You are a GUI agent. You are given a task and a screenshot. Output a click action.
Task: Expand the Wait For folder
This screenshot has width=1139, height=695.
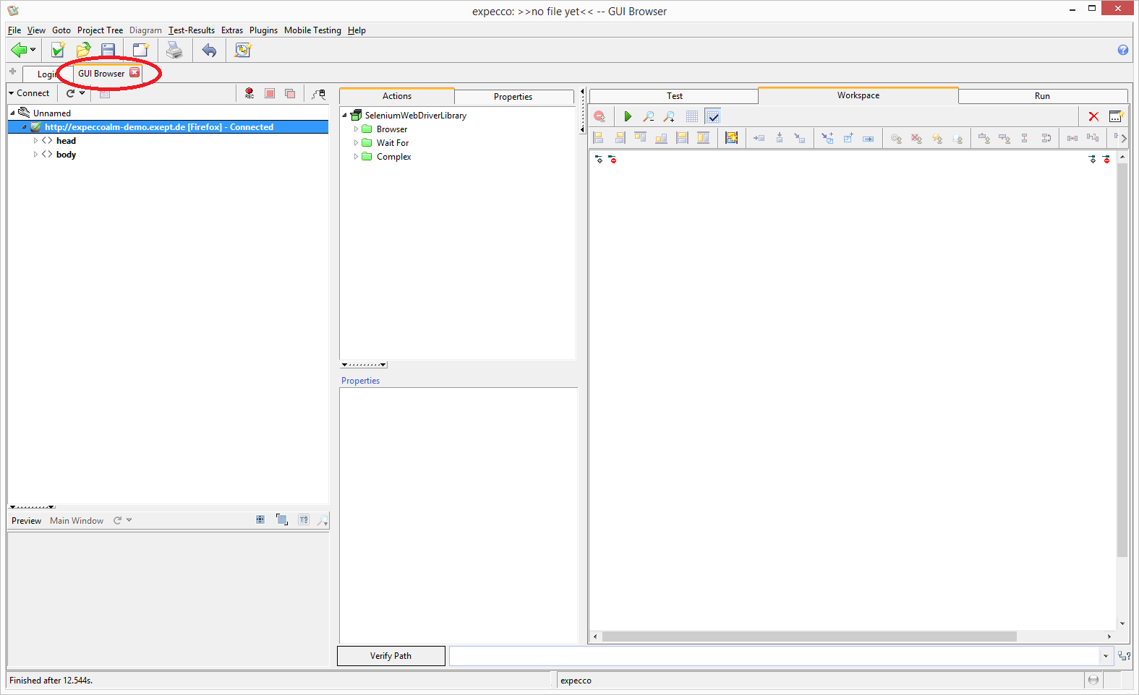(x=356, y=143)
